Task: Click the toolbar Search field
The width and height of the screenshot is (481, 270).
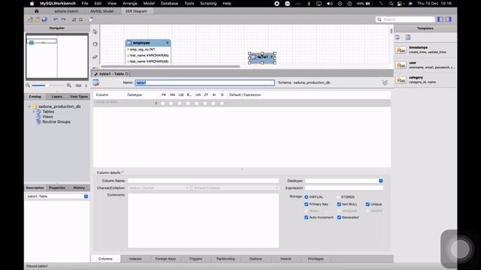Action: pyautogui.click(x=406, y=19)
